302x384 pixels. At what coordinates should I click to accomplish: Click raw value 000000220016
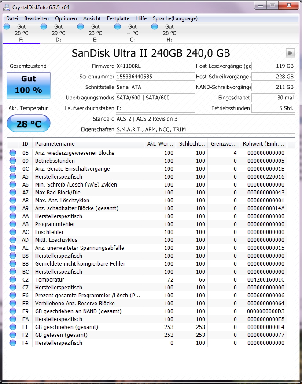tap(266, 176)
